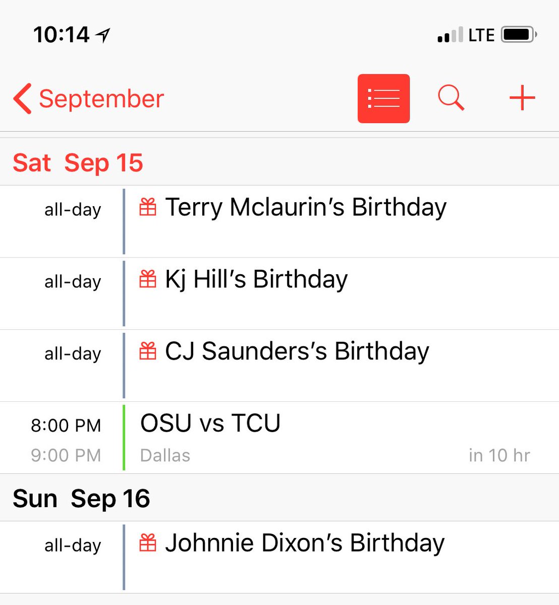Click the 8:00 PM start time

click(x=66, y=426)
